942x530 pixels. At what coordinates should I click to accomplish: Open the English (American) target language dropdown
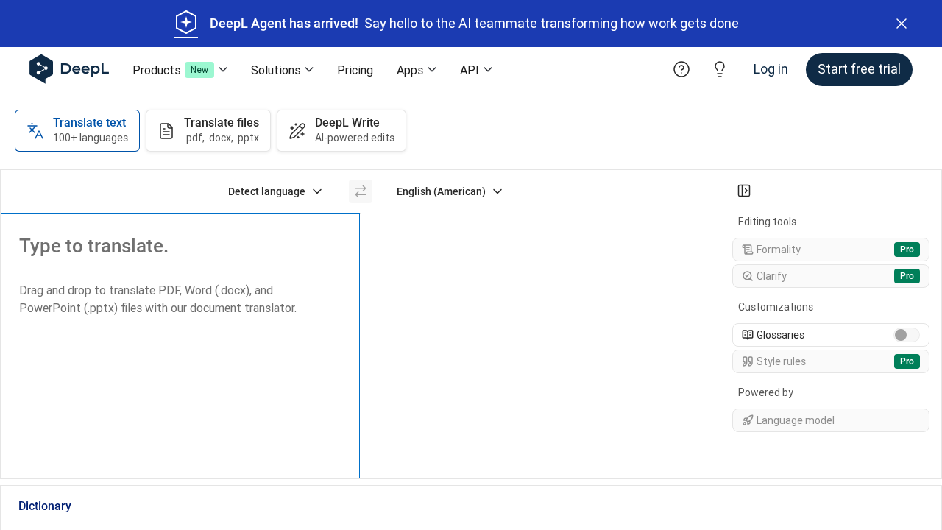[x=449, y=191]
